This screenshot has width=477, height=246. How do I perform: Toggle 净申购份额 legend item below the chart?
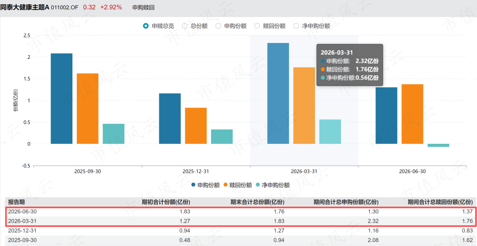click(273, 185)
